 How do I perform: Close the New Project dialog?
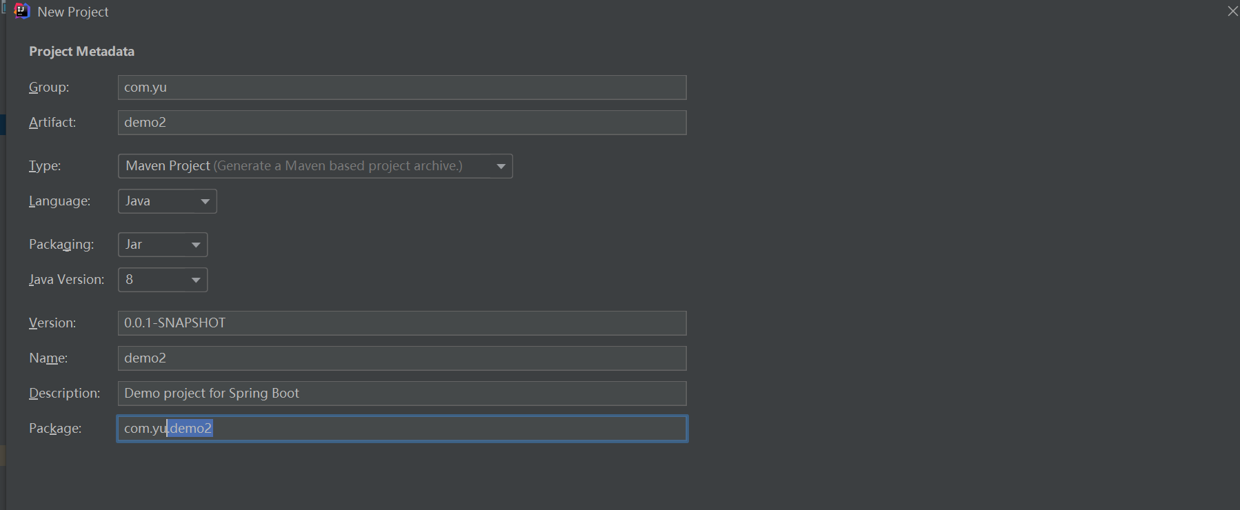click(x=1232, y=11)
